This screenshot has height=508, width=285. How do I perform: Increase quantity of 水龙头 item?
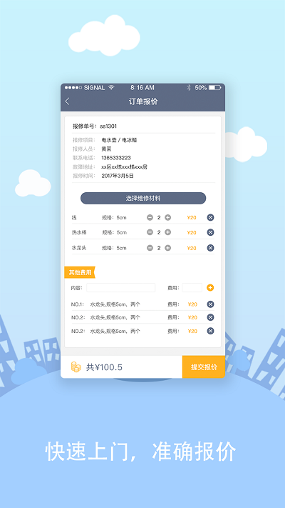pos(167,248)
